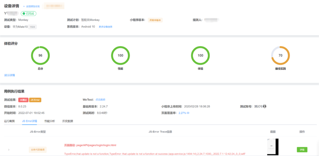
Task: Click the 展示详情 link under scores
Action: click(9, 75)
